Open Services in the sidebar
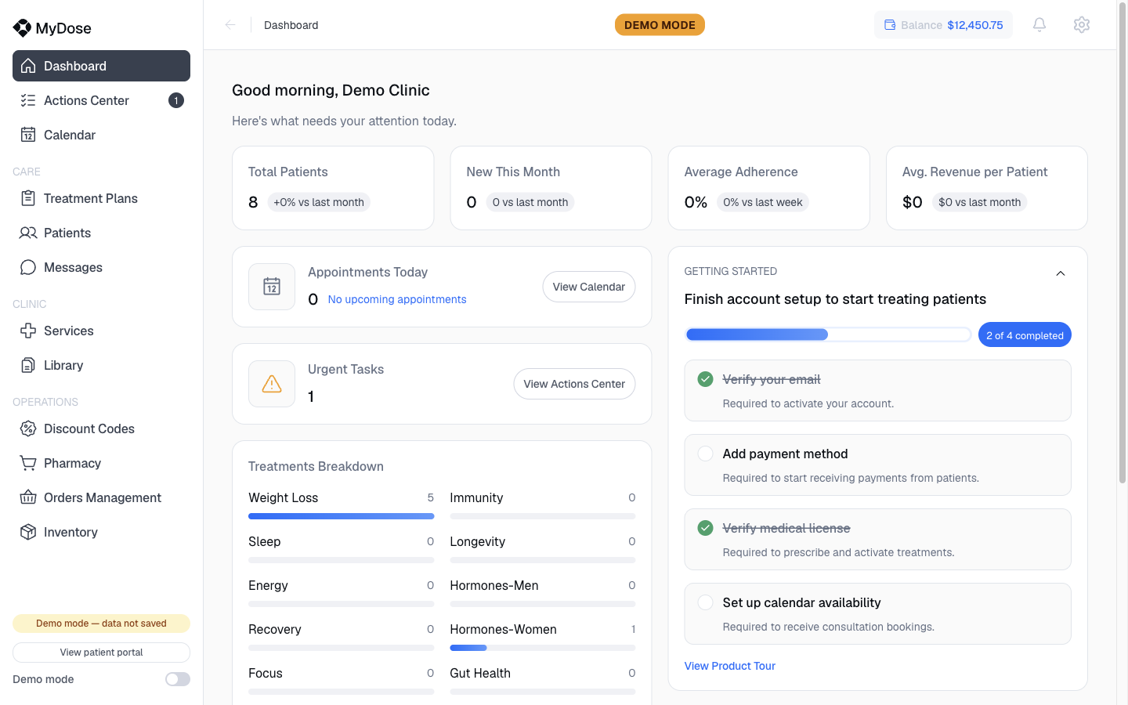 (101, 331)
